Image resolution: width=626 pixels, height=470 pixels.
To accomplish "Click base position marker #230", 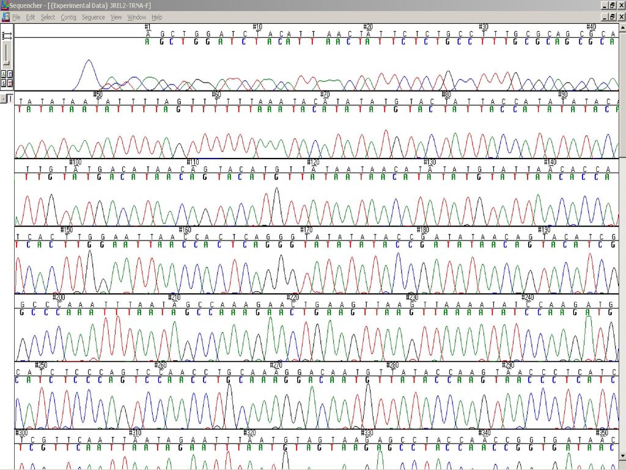I will click(412, 297).
